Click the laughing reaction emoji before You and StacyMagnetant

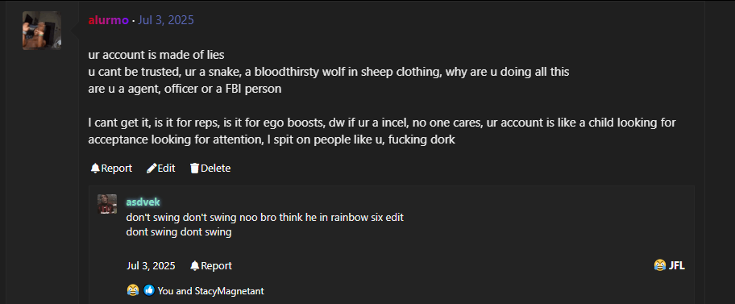[x=133, y=290]
